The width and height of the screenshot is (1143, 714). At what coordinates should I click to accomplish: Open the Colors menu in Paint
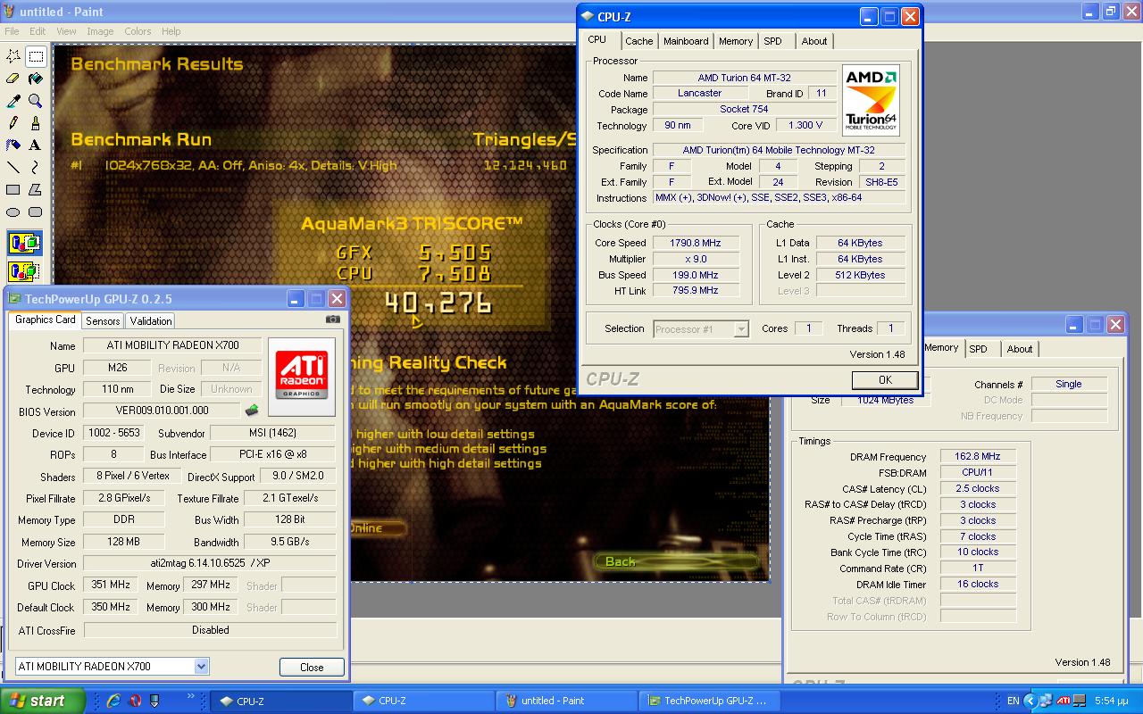138,31
